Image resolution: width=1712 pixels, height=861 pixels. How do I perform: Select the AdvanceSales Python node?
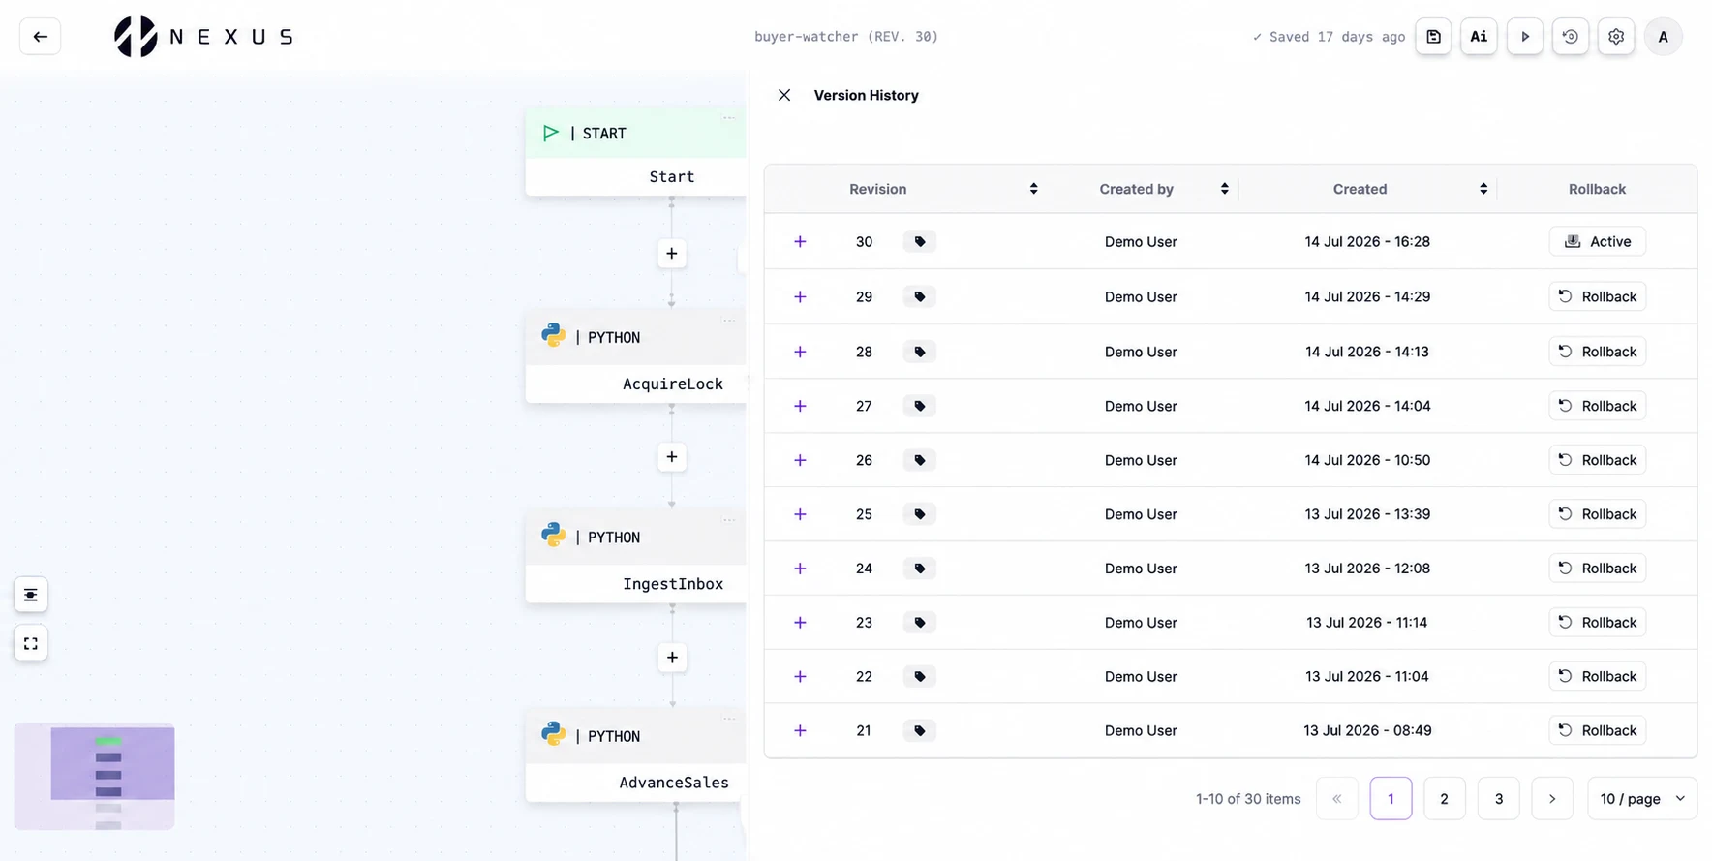(636, 756)
